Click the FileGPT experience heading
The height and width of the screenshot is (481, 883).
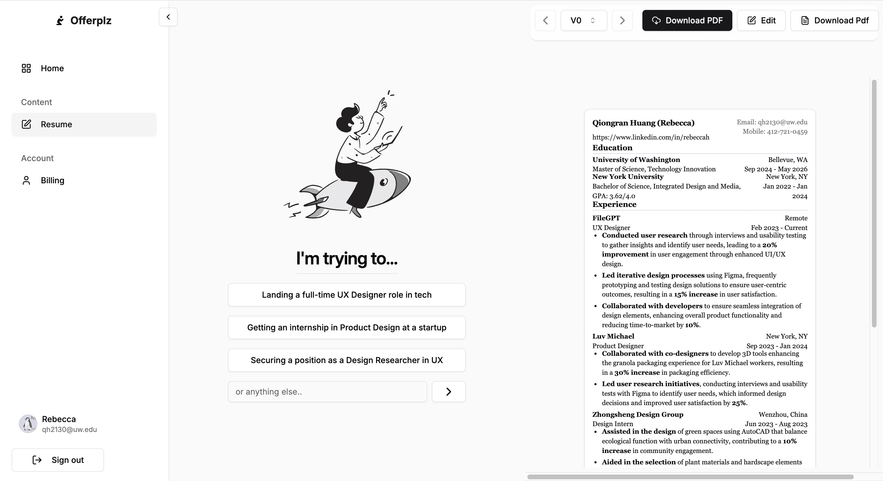click(x=606, y=218)
